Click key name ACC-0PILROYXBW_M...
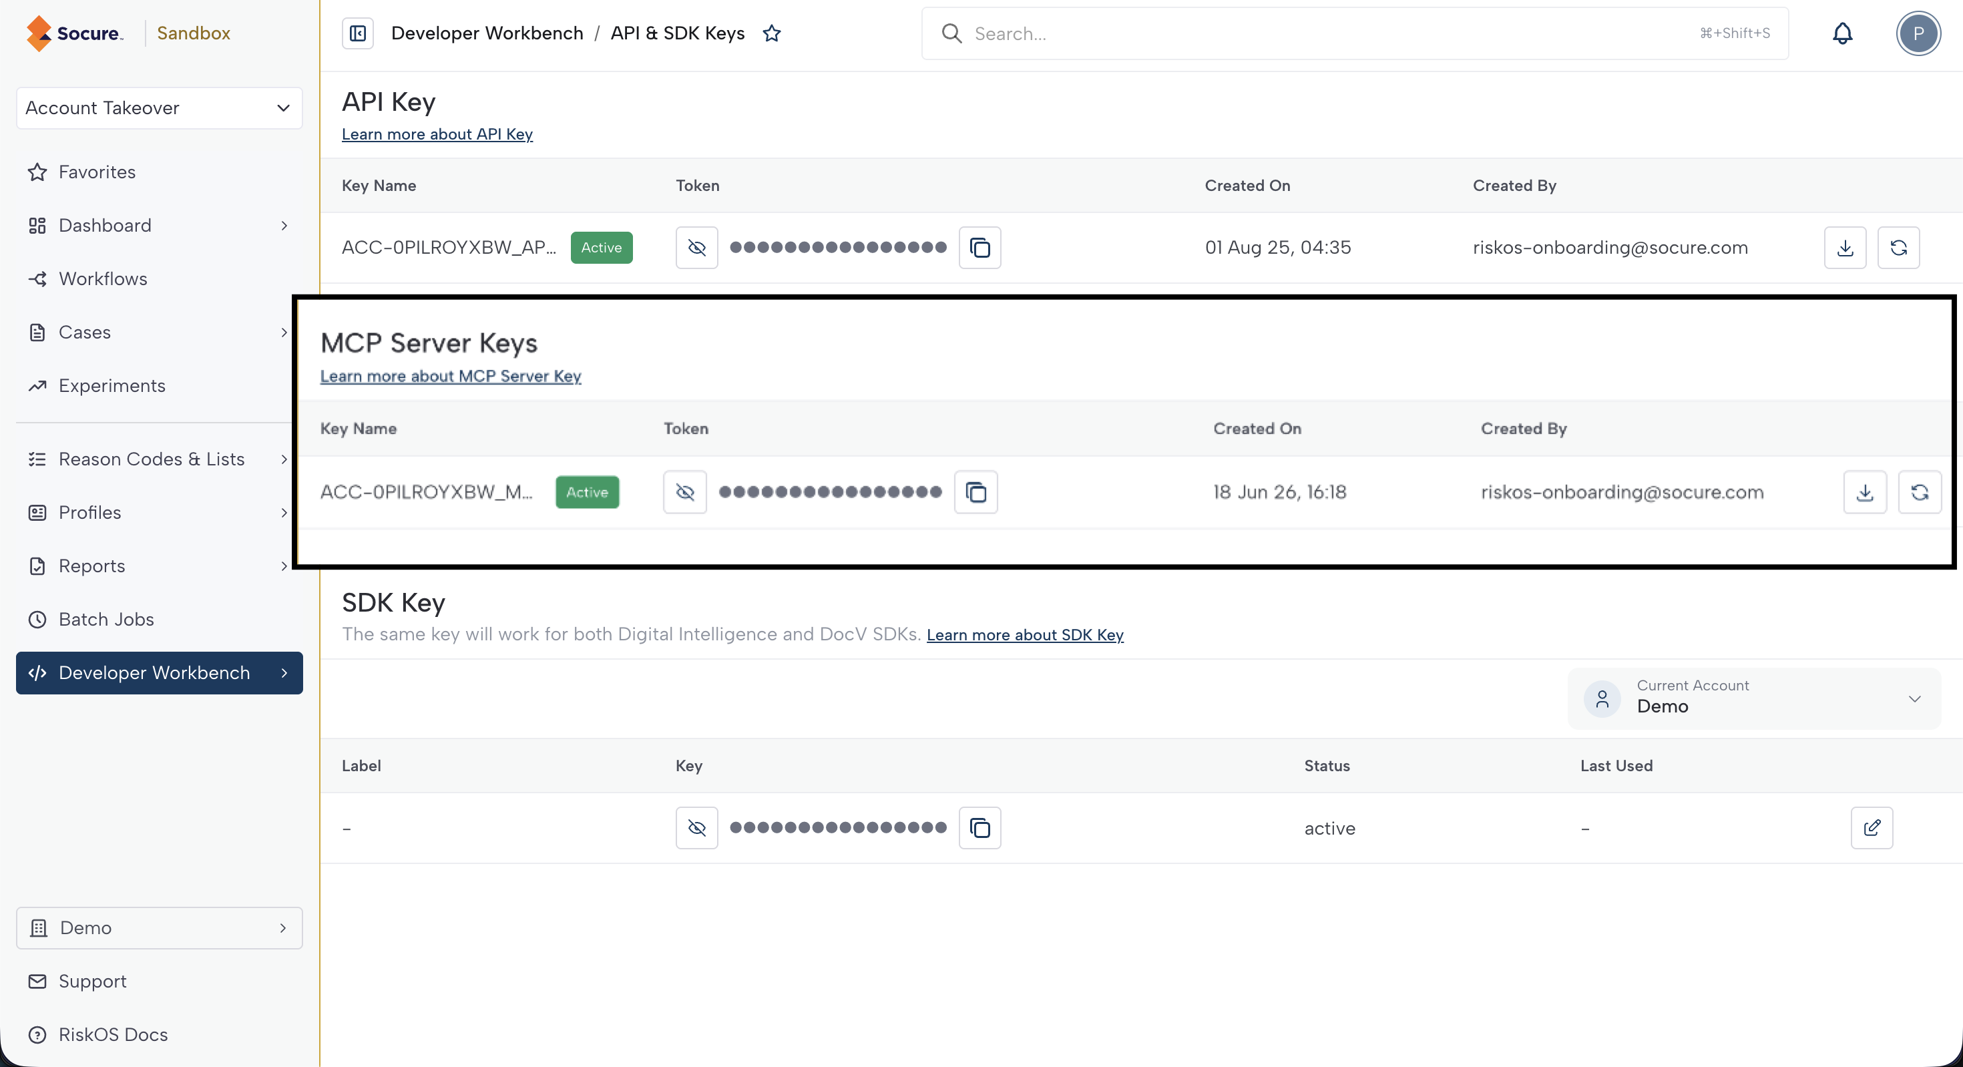This screenshot has width=1963, height=1067. 426,491
